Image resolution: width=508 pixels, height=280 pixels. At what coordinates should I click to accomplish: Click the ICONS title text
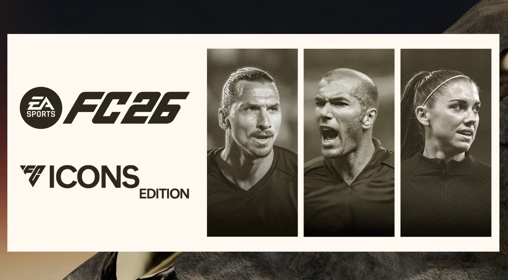click(94, 176)
